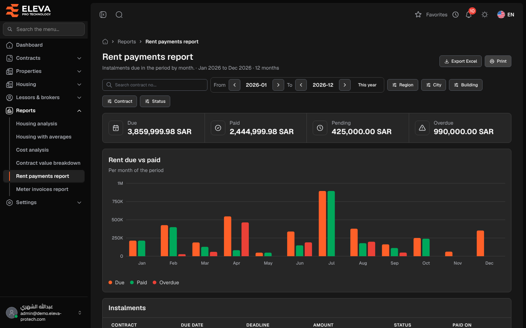Click the Due card calendar icon
The width and height of the screenshot is (526, 328).
click(x=116, y=128)
